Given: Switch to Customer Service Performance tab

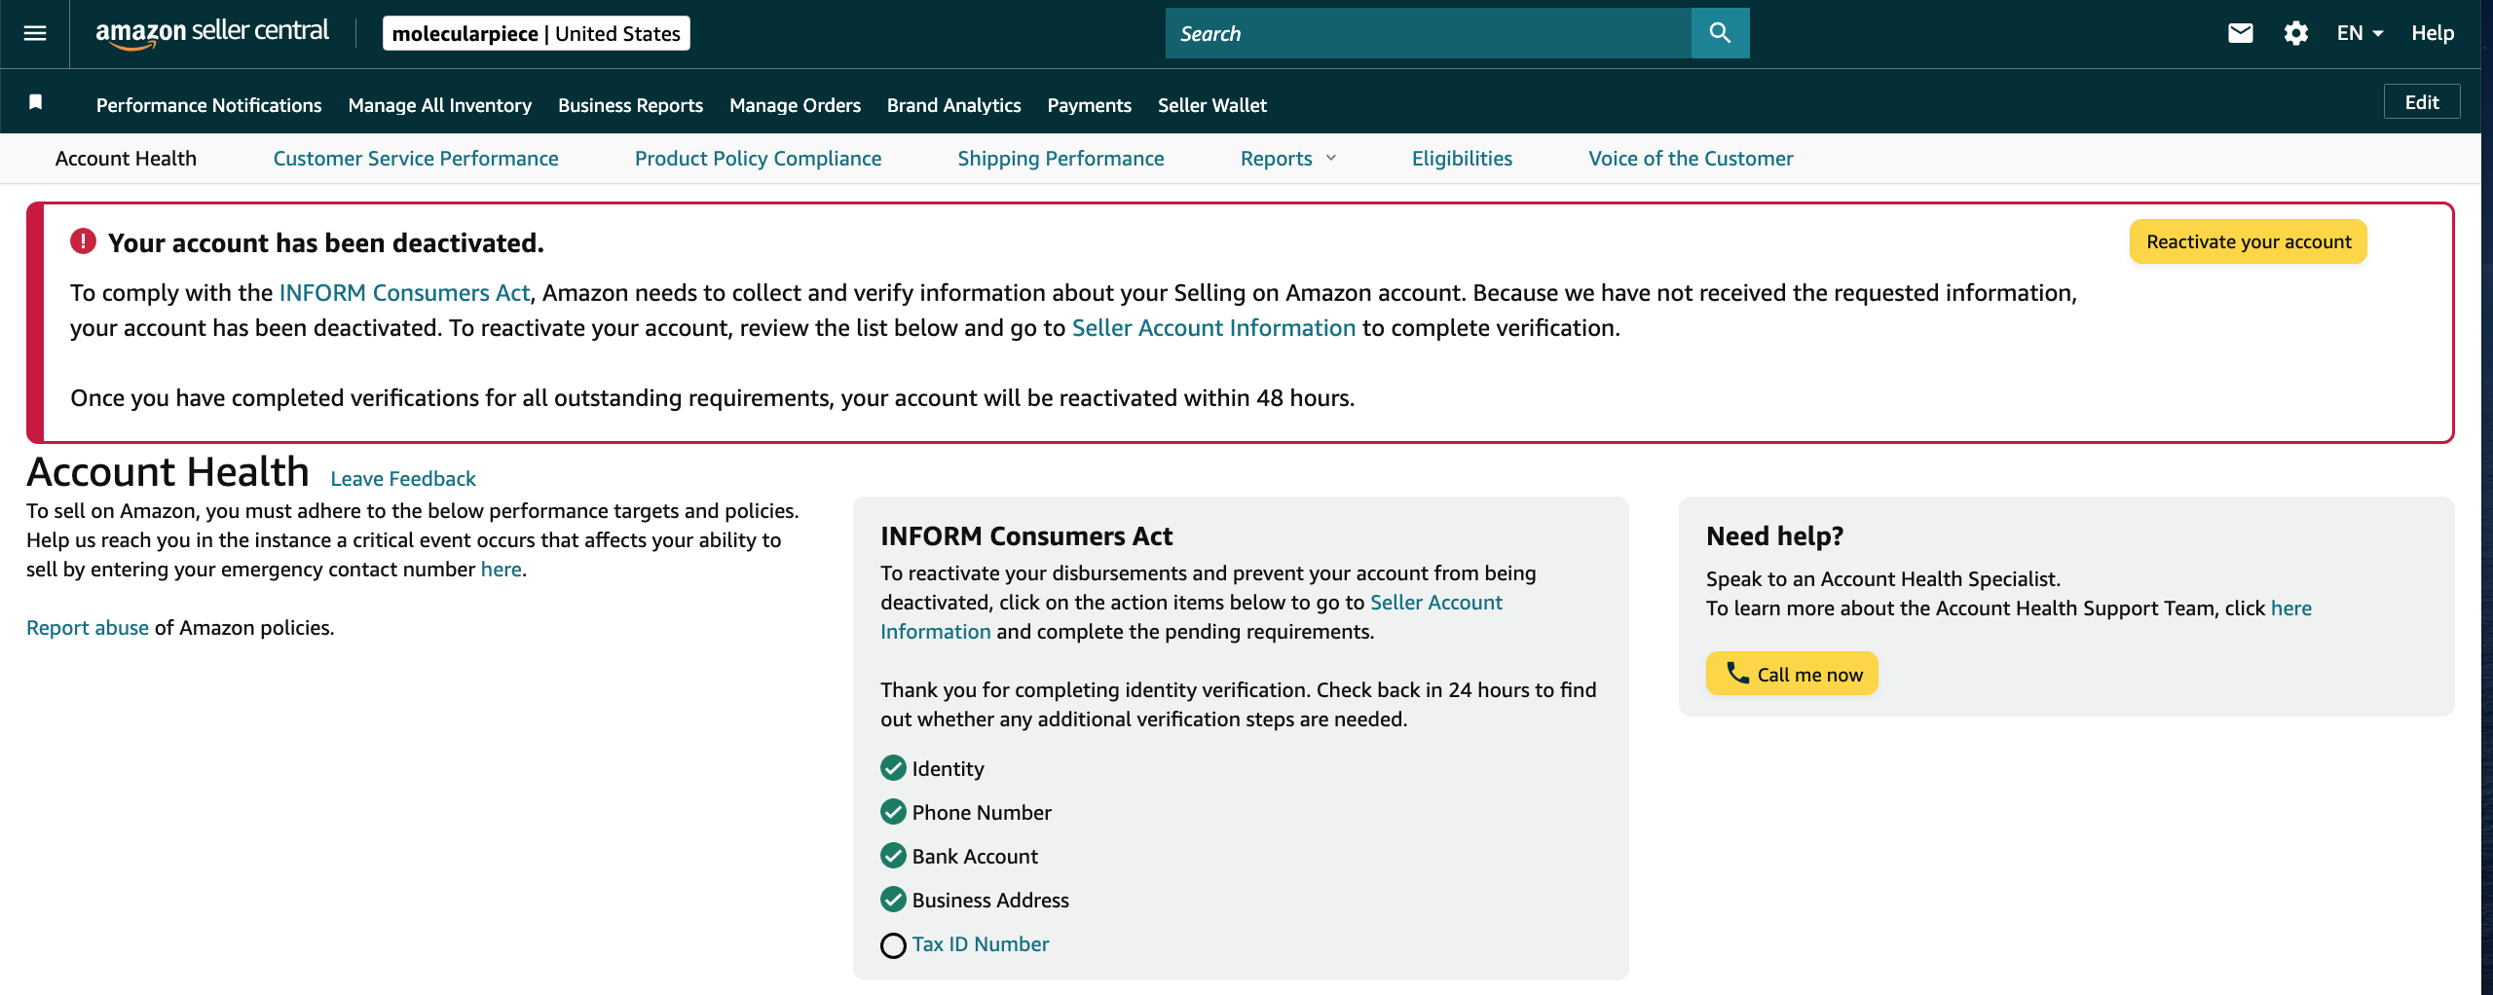Looking at the screenshot, I should tap(416, 158).
